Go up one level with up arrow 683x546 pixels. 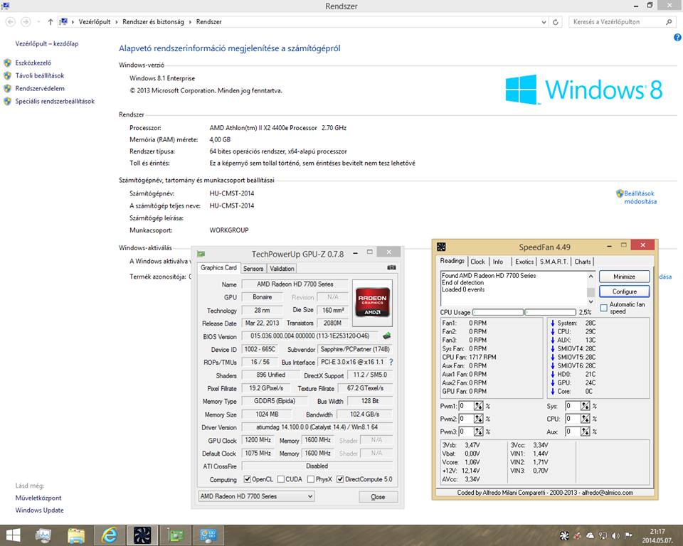point(51,22)
